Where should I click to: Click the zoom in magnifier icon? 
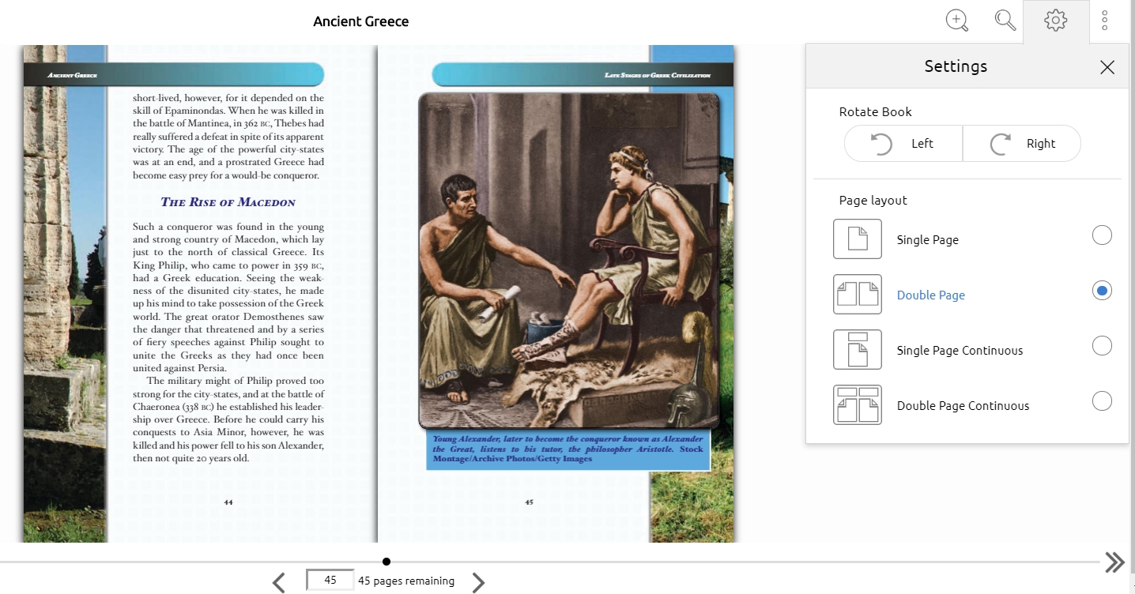point(957,21)
